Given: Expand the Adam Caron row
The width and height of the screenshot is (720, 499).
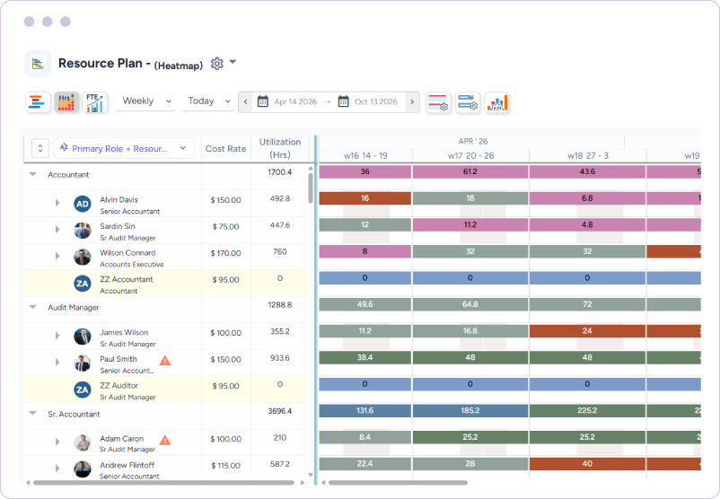Looking at the screenshot, I should [57, 442].
